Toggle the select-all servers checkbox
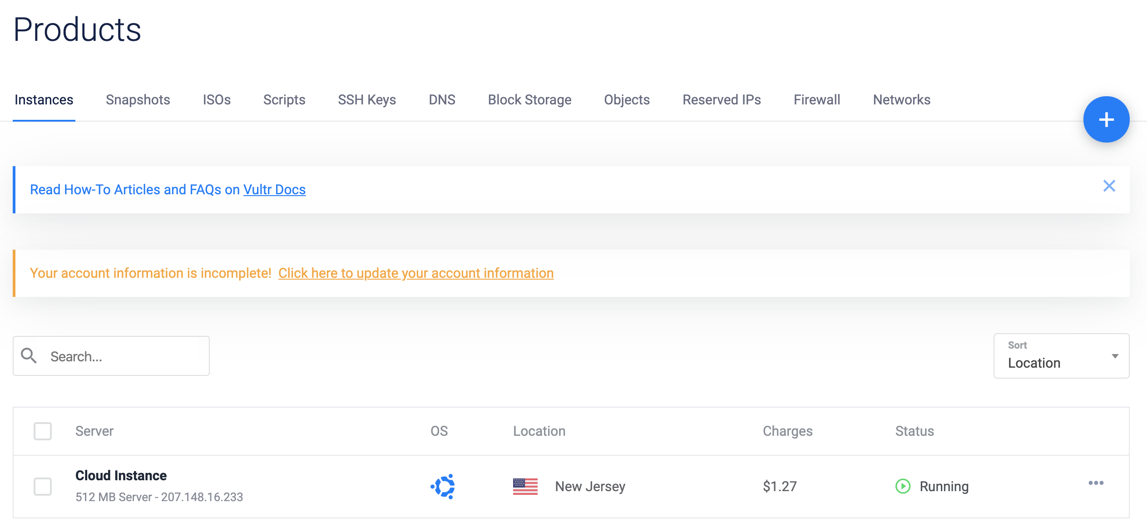The height and width of the screenshot is (532, 1147). pos(43,431)
